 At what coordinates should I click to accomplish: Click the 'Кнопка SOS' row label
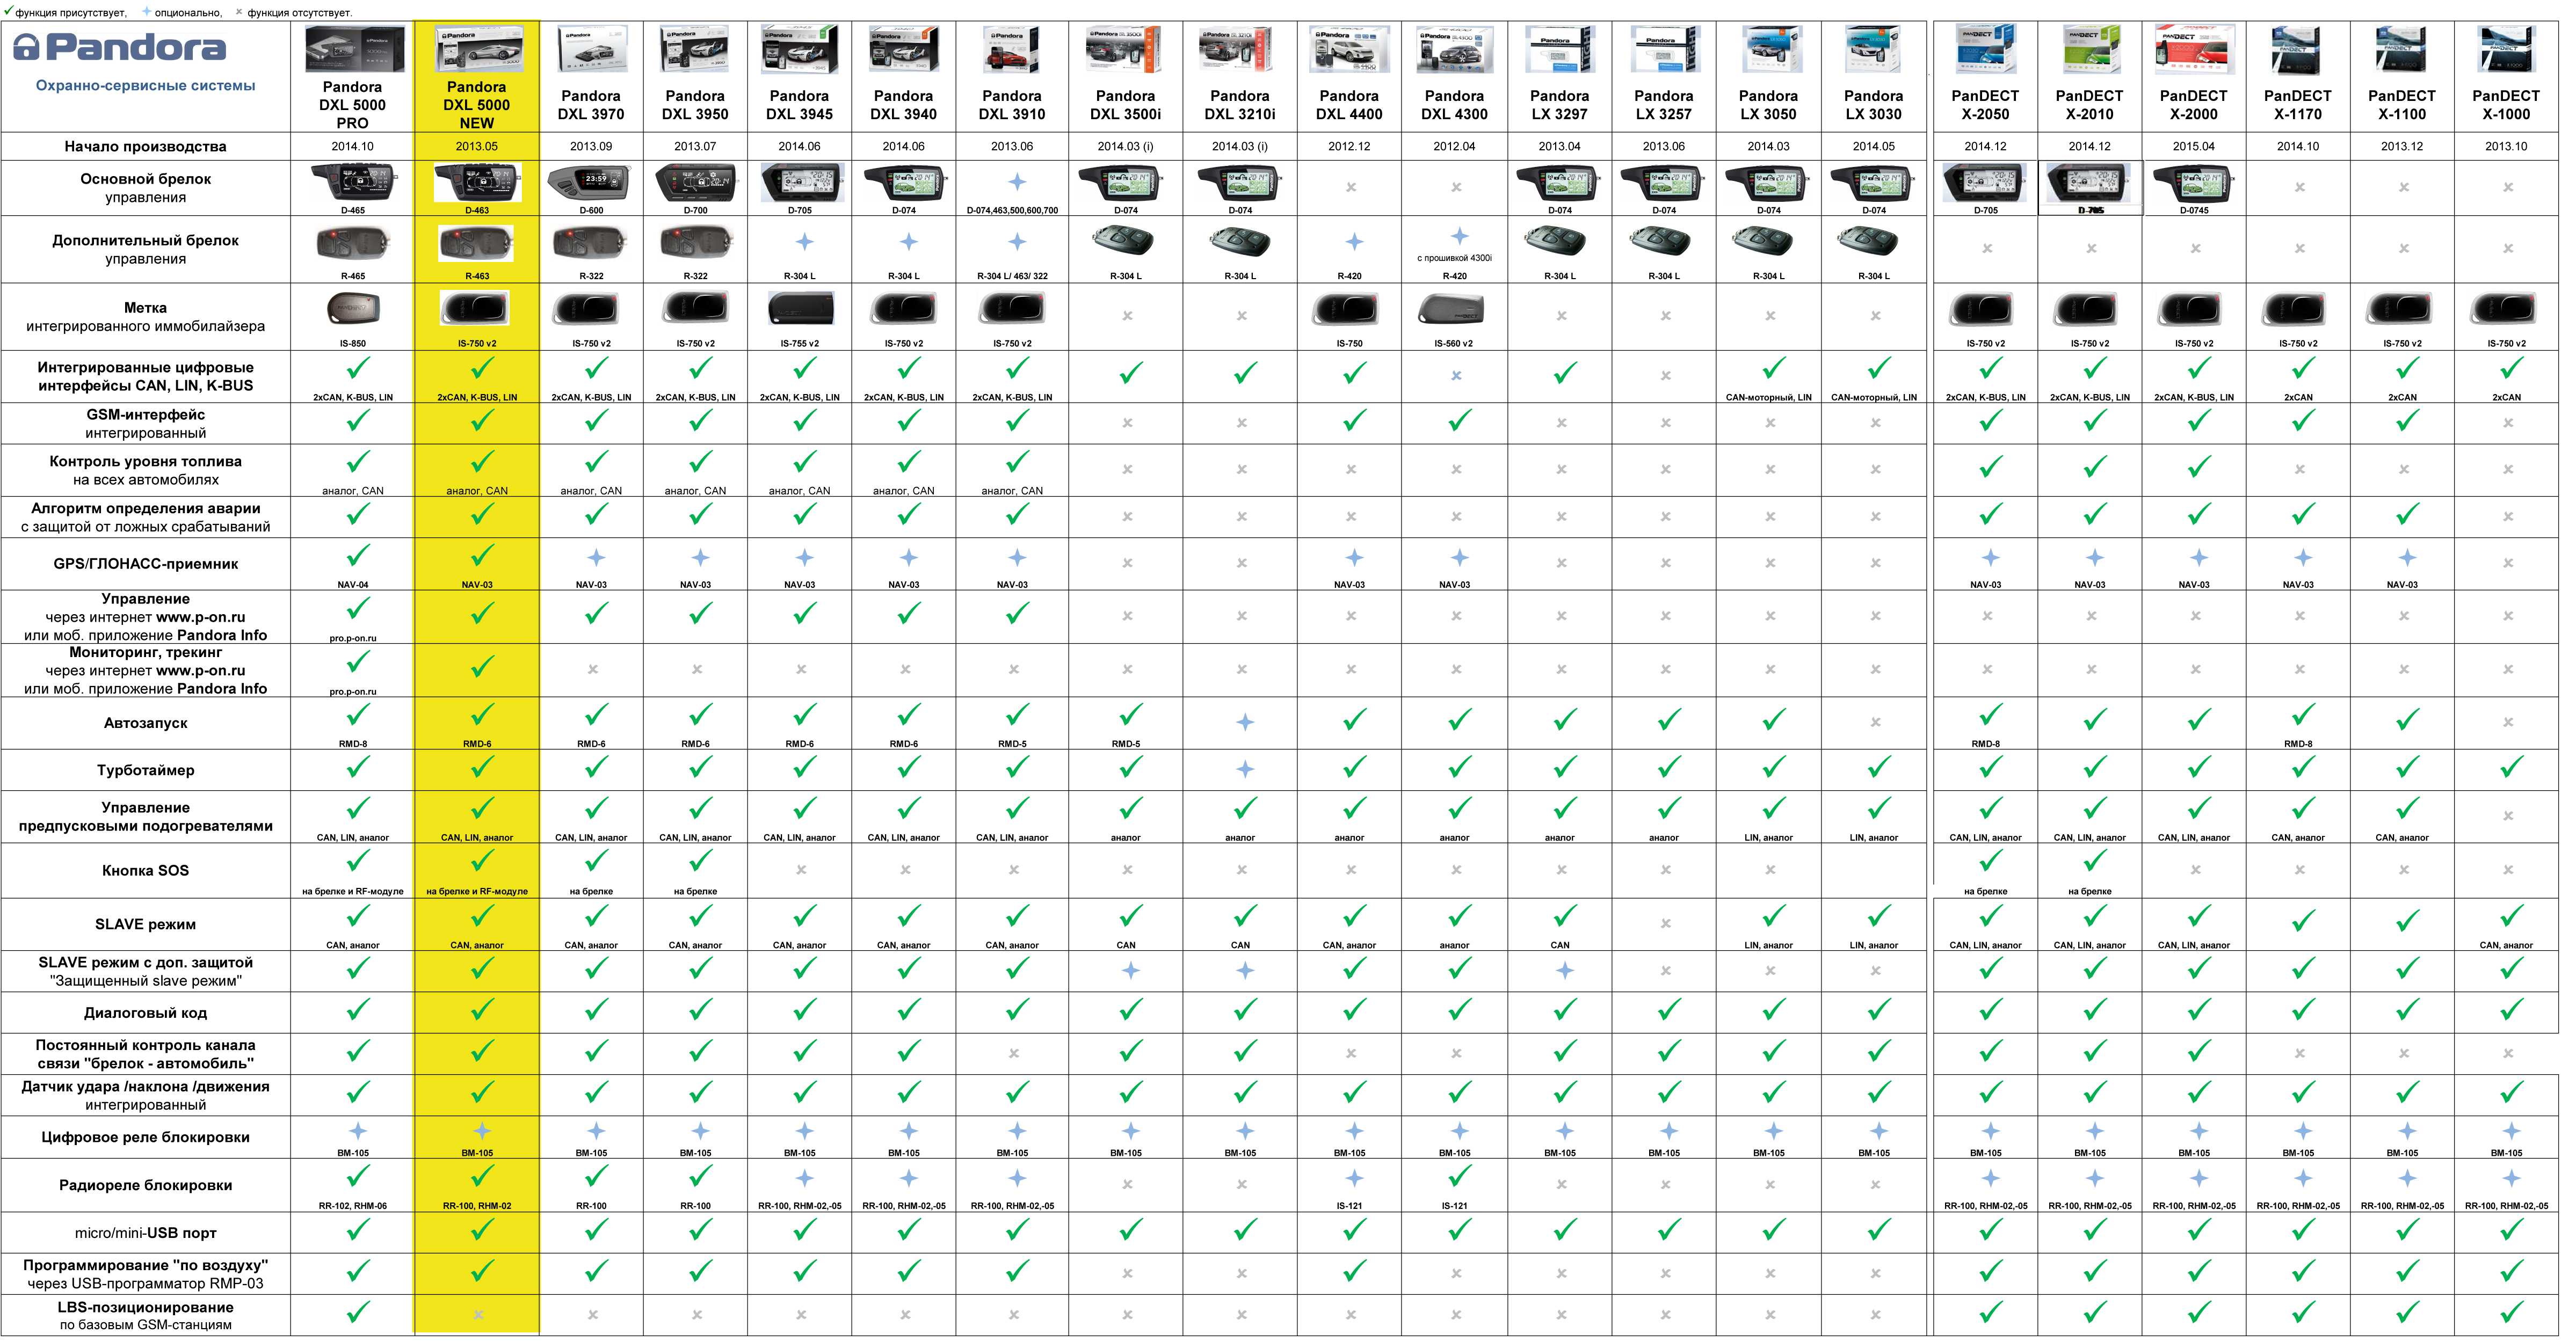[146, 872]
